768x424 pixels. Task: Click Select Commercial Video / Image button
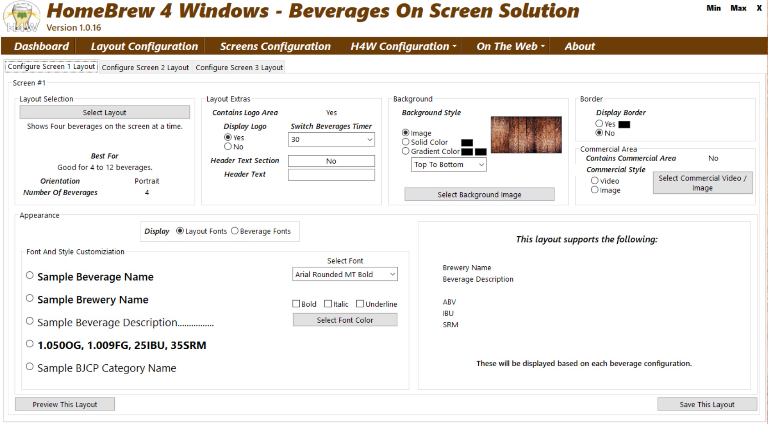click(x=702, y=183)
